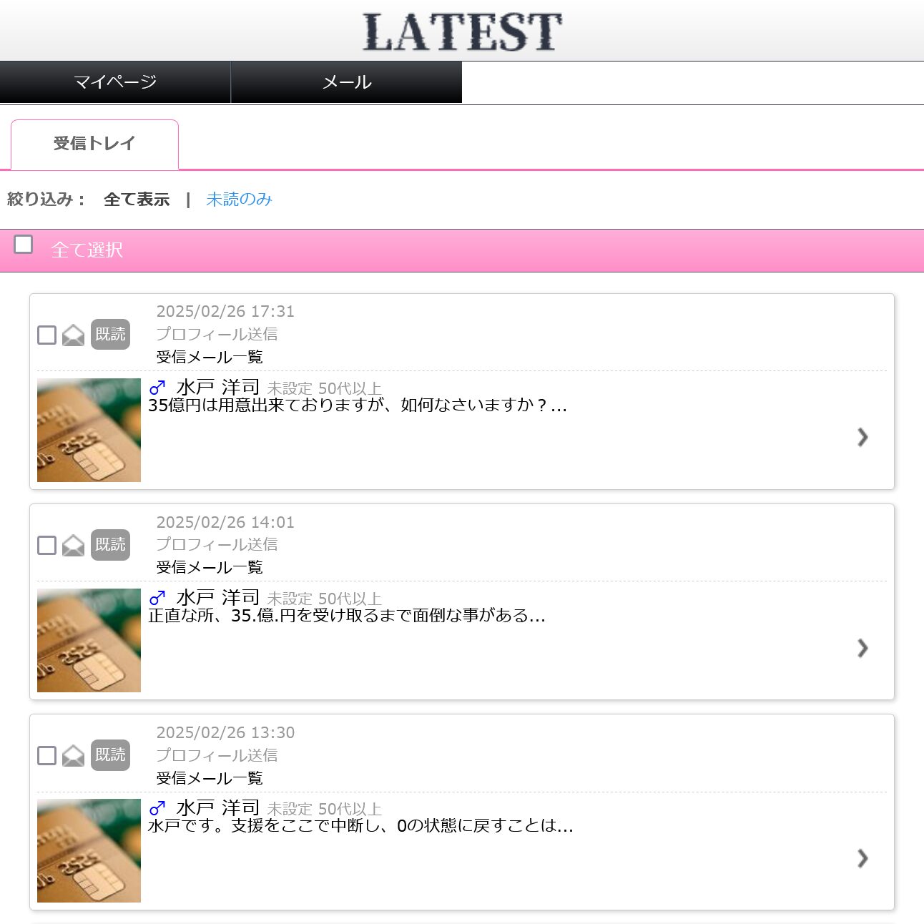Tick the checkbox for the 17:31 message
This screenshot has height=924, width=924.
click(x=46, y=335)
